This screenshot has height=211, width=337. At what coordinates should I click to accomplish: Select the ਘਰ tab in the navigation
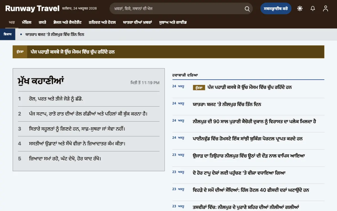click(12, 22)
